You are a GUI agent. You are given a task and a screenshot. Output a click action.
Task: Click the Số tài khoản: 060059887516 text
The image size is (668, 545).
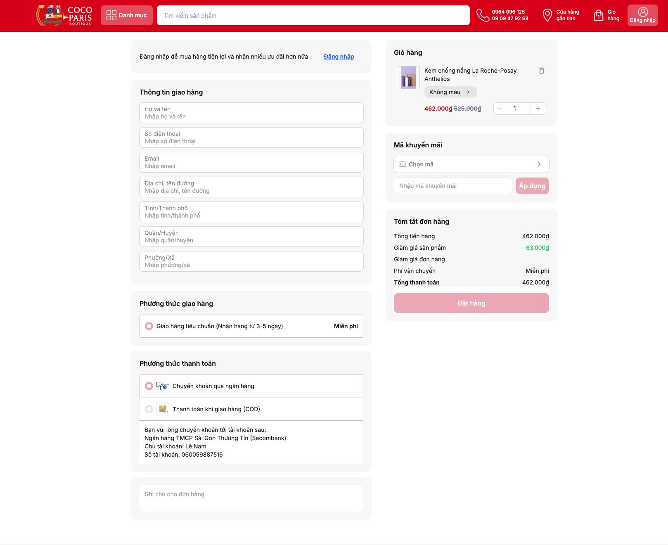(x=184, y=455)
